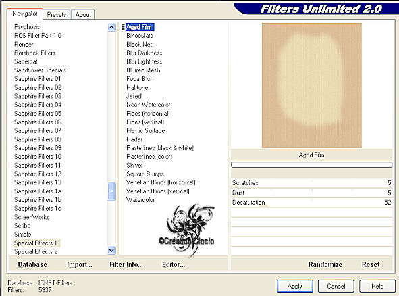This screenshot has width=399, height=296.
Task: Select Pipes (horizontal) filter
Action: [148, 114]
